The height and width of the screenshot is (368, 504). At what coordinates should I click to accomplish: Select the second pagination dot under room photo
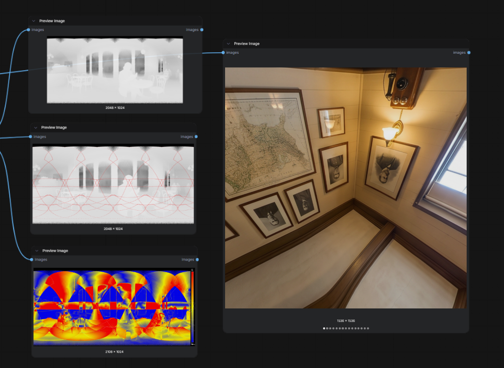tap(327, 328)
